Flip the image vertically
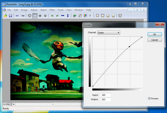Image resolution: width=167 pixels, height=113 pixels. (x=68, y=16)
